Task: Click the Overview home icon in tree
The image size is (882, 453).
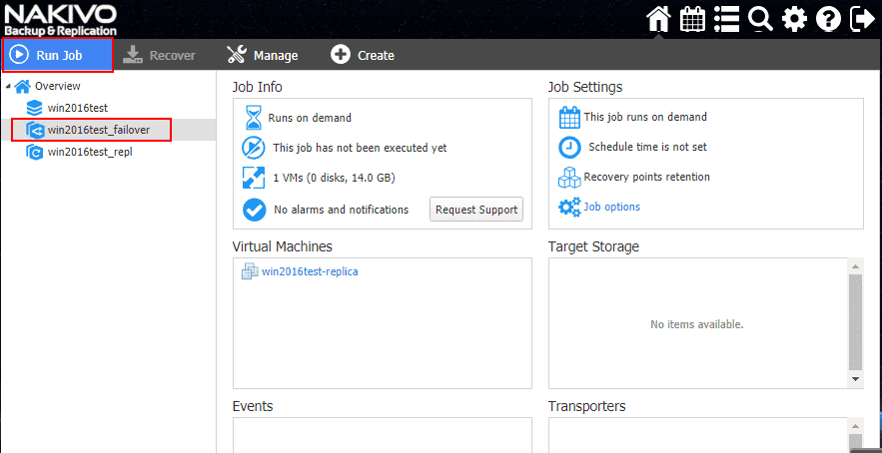Action: tap(23, 86)
